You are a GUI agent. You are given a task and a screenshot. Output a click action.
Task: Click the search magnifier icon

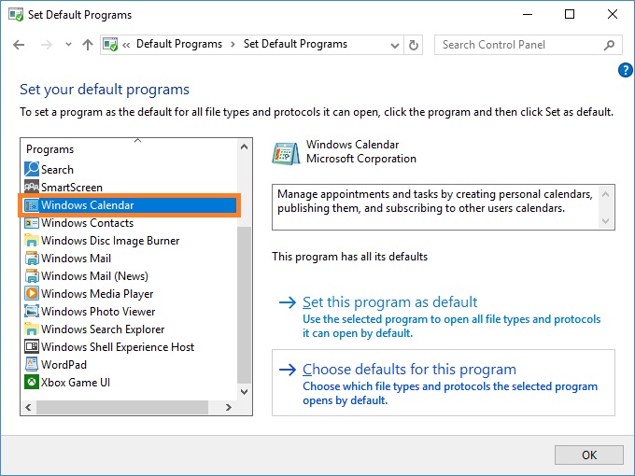[x=609, y=45]
